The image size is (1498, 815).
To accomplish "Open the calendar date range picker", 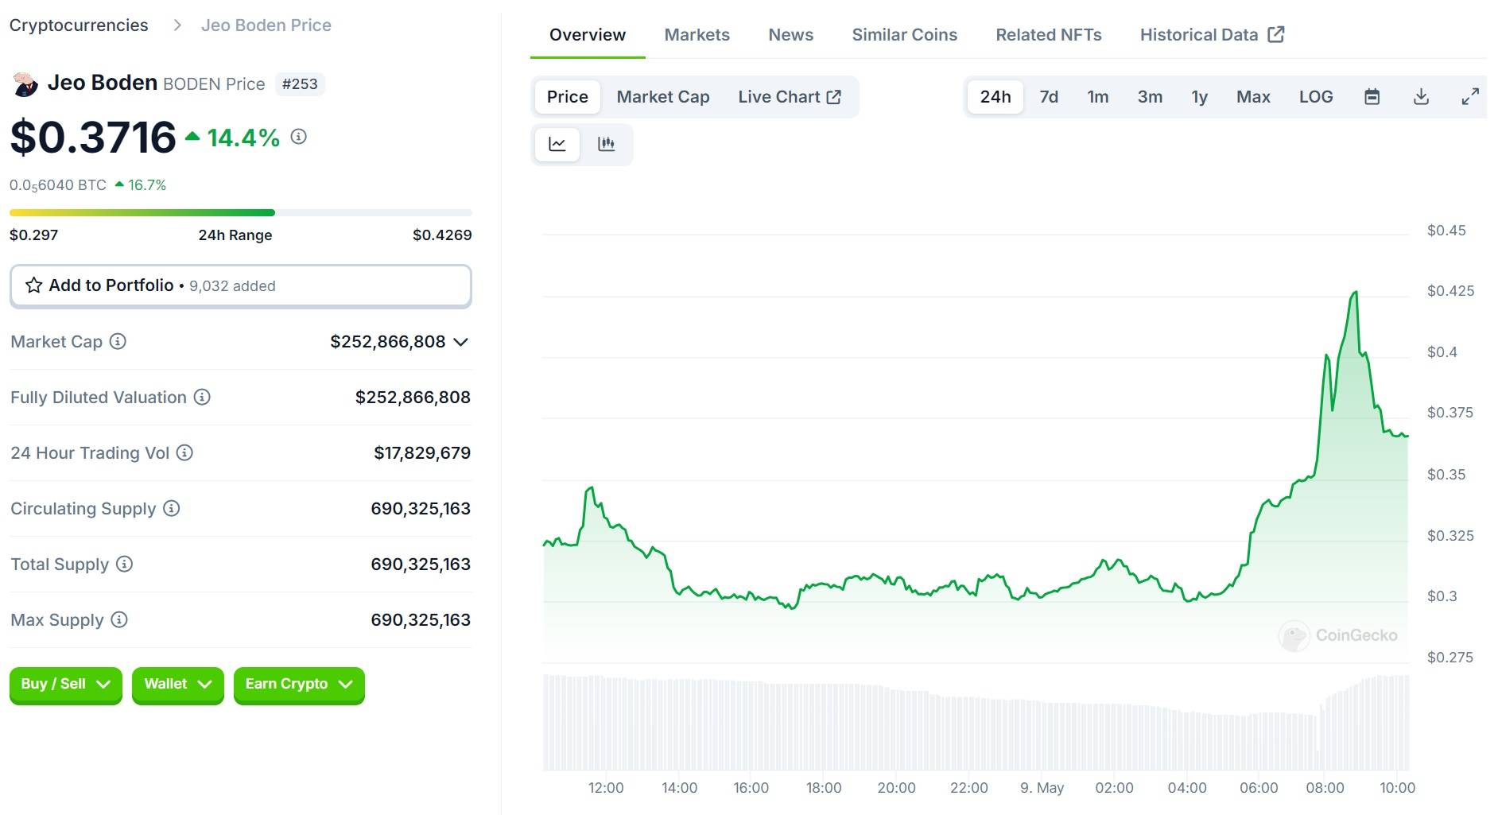I will [1372, 97].
